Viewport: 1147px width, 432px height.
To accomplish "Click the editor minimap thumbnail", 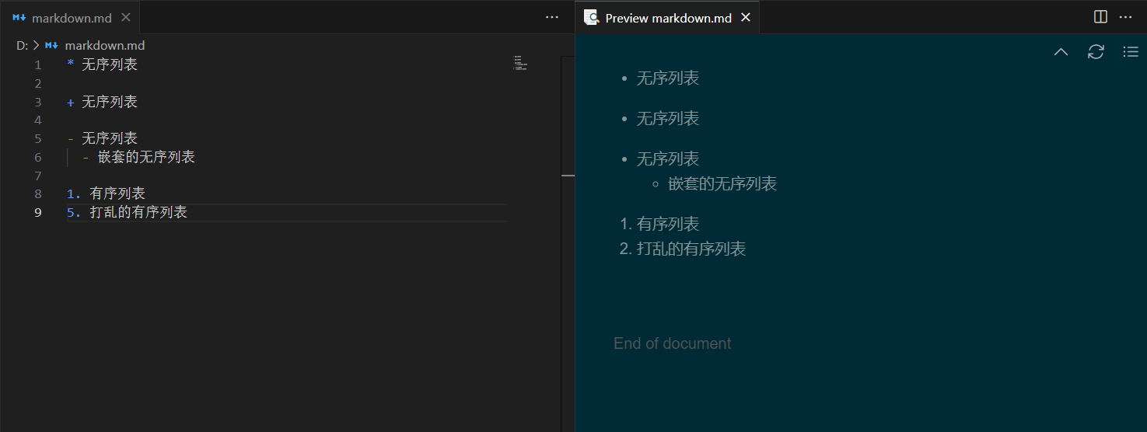I will pyautogui.click(x=520, y=63).
